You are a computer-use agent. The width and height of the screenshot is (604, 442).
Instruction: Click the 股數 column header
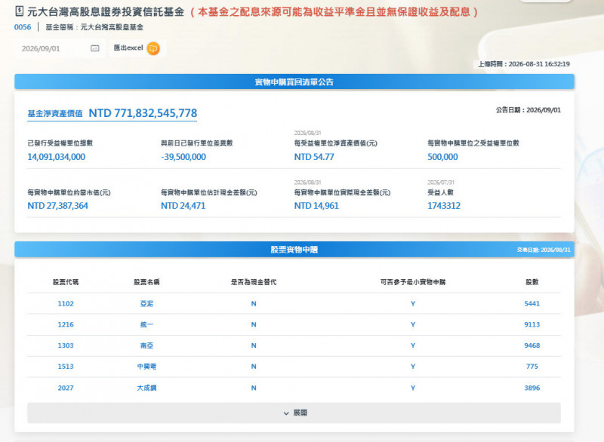pos(532,282)
